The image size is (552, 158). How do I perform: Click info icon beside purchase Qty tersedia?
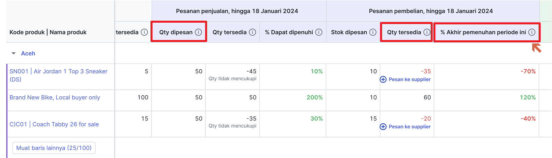[x=427, y=32]
